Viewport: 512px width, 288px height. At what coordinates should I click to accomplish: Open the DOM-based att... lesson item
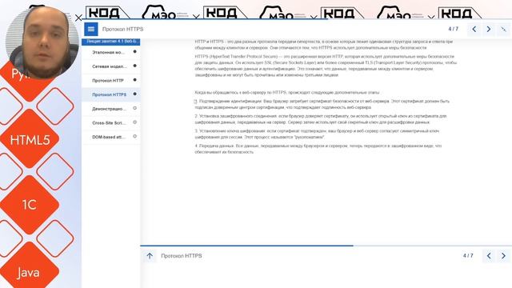(111, 137)
